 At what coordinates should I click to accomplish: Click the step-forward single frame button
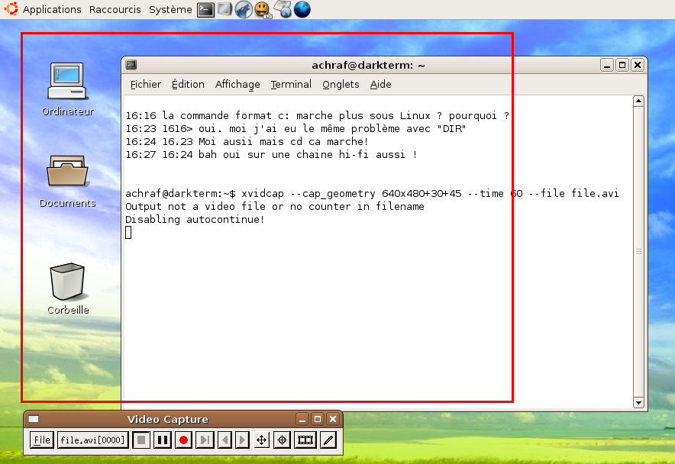pos(205,440)
